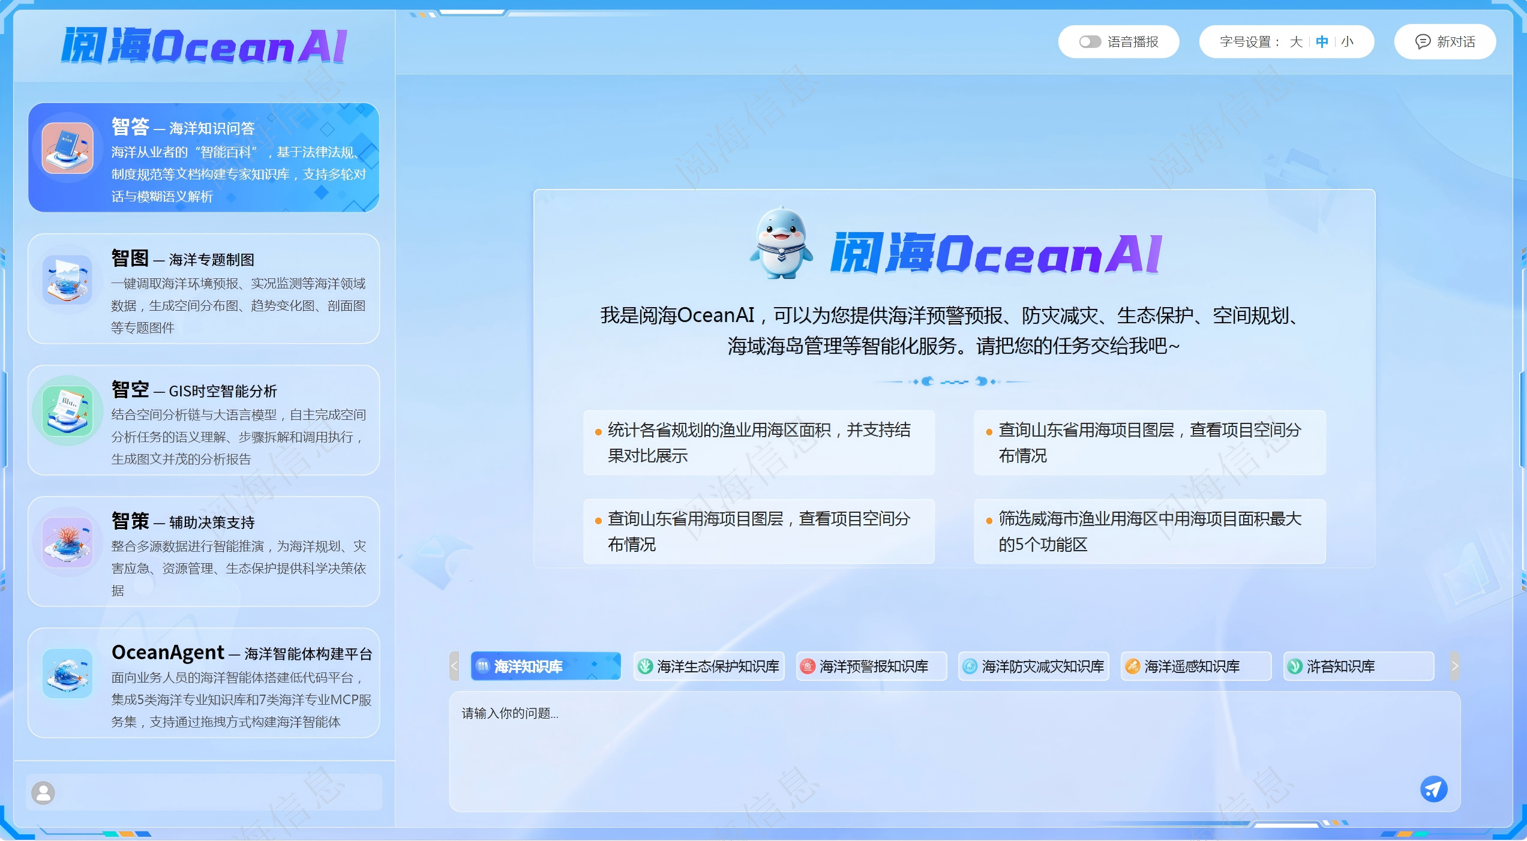Select the 海洋知识库 tab

pyautogui.click(x=546, y=666)
